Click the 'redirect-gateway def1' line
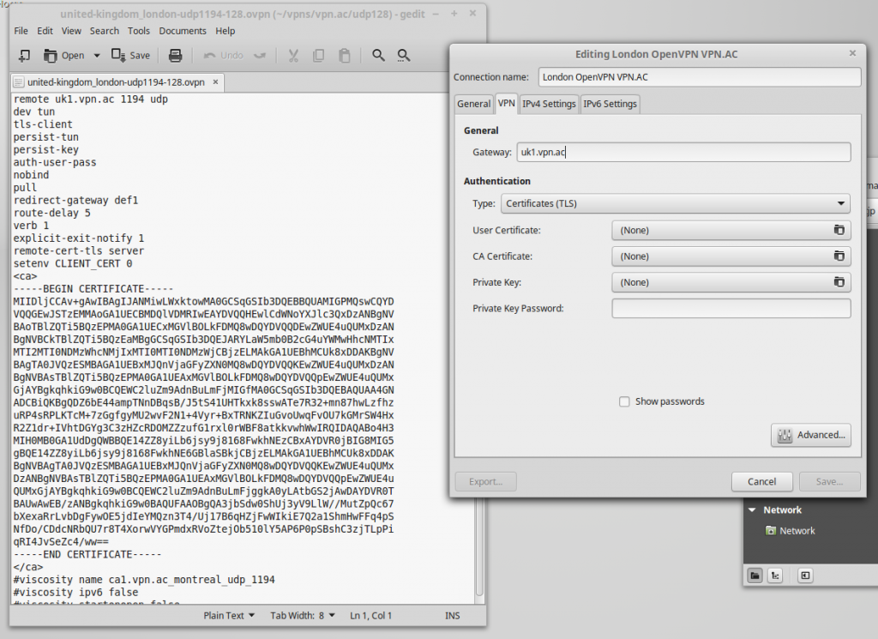The height and width of the screenshot is (639, 878). 75,201
